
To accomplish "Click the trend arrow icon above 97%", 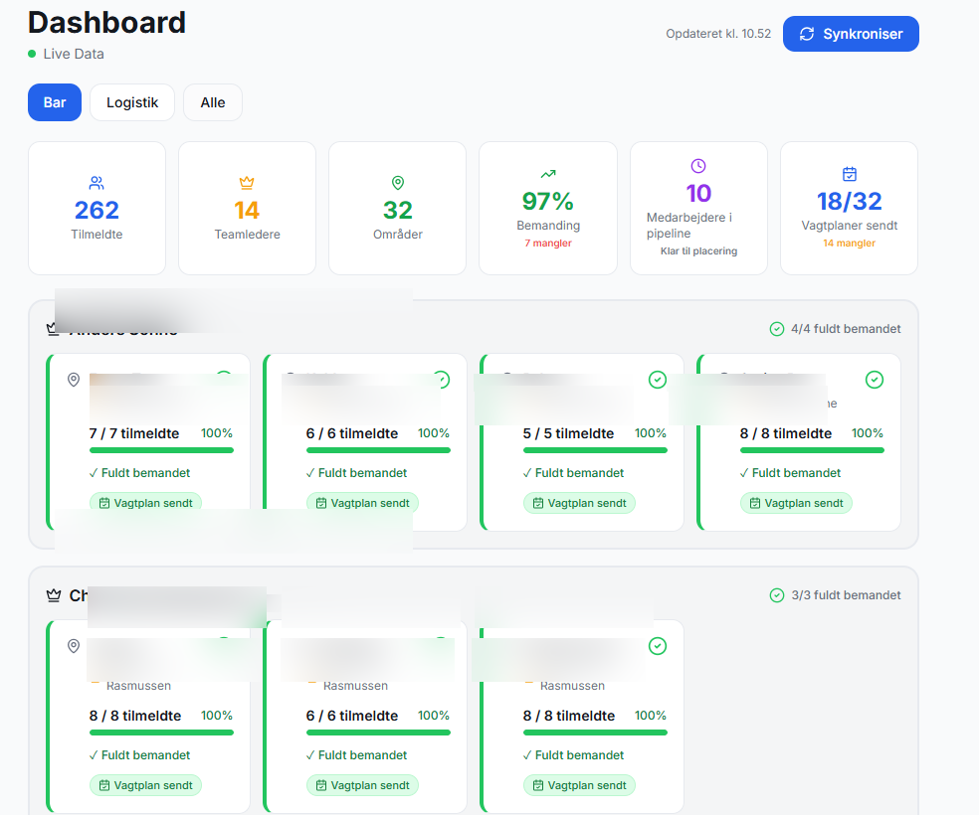I will [548, 174].
